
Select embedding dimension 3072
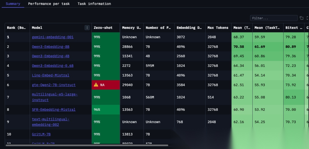(x=181, y=37)
